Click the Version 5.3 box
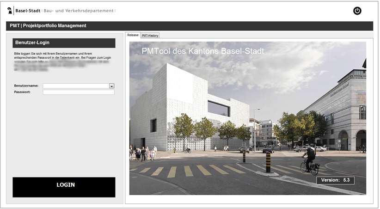Viewport: 380px width, 209px height. click(x=335, y=180)
